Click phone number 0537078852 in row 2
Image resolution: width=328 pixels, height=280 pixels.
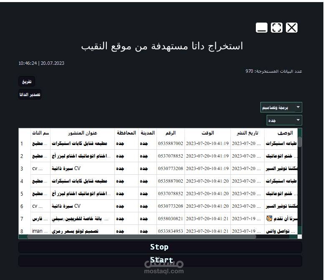(x=171, y=156)
